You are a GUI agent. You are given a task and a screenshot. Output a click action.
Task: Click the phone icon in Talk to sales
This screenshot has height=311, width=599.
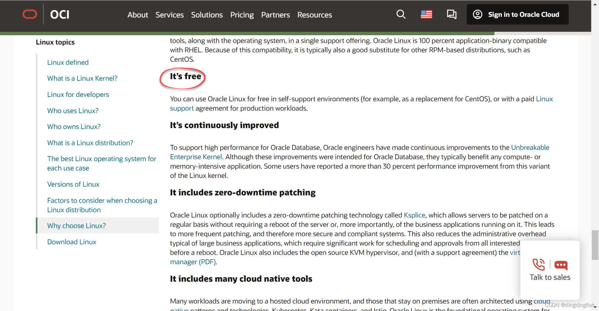[539, 265]
